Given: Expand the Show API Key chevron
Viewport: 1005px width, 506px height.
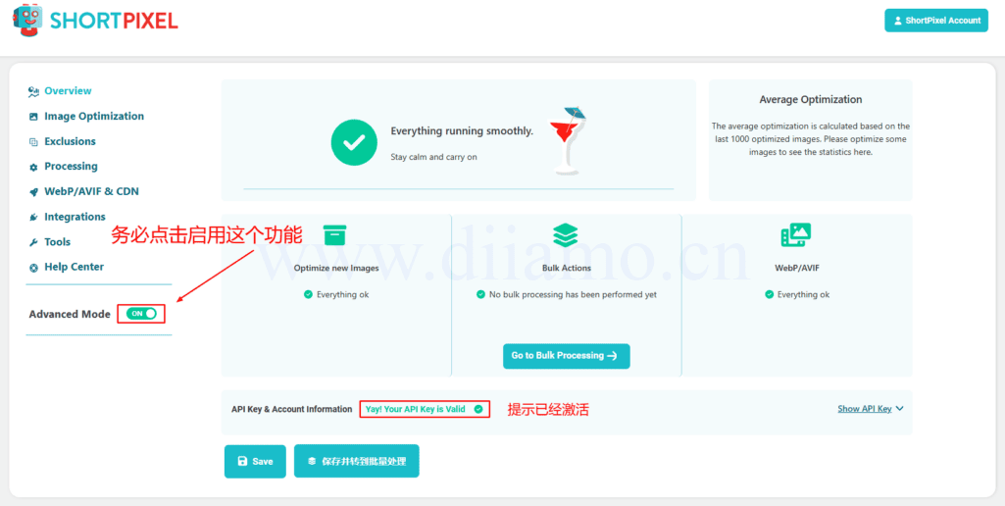Looking at the screenshot, I should click(x=900, y=409).
